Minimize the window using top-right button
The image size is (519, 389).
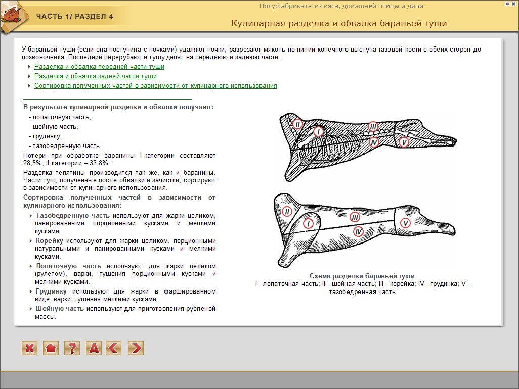507,4
